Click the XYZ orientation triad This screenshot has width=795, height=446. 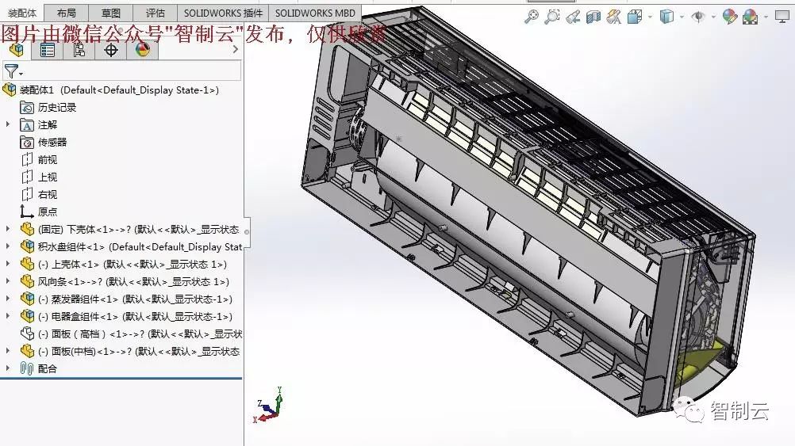(267, 406)
